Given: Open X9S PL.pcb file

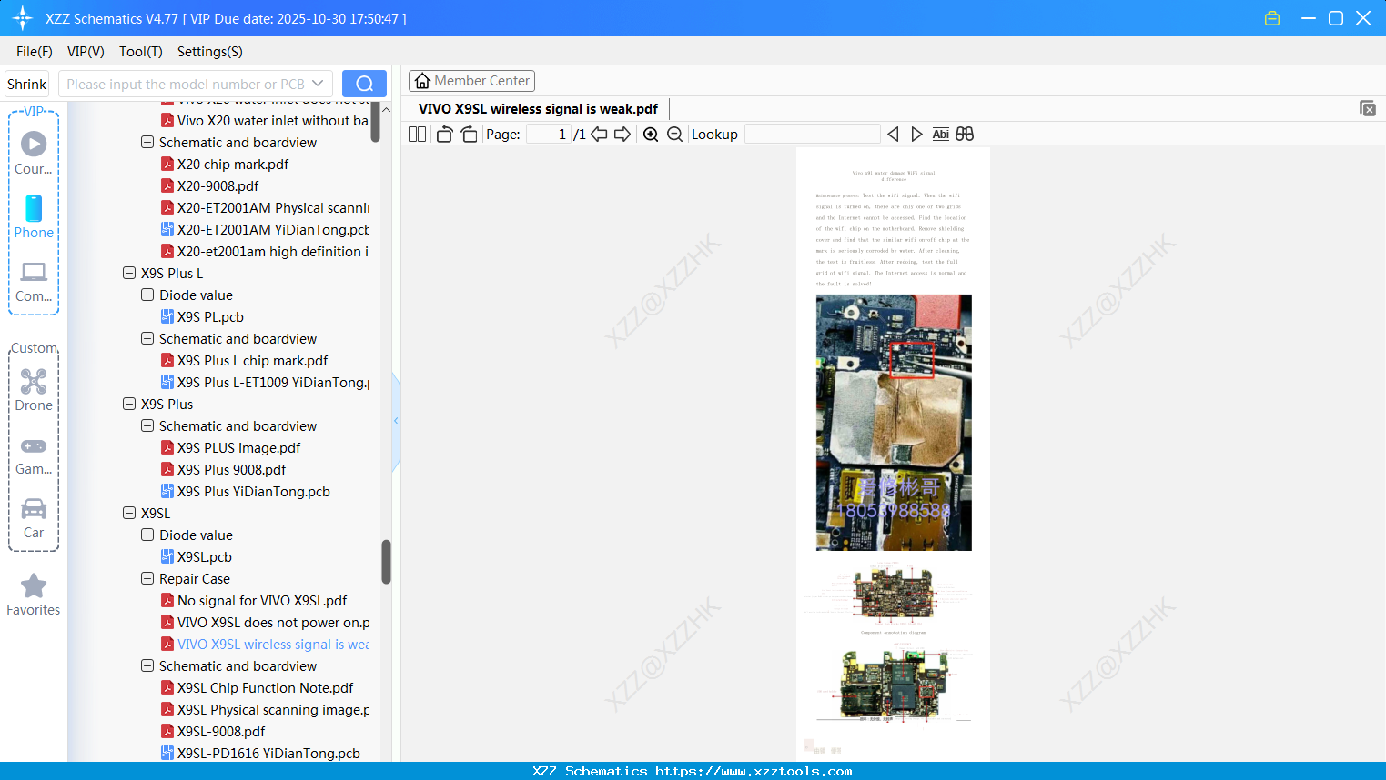Looking at the screenshot, I should 210,317.
